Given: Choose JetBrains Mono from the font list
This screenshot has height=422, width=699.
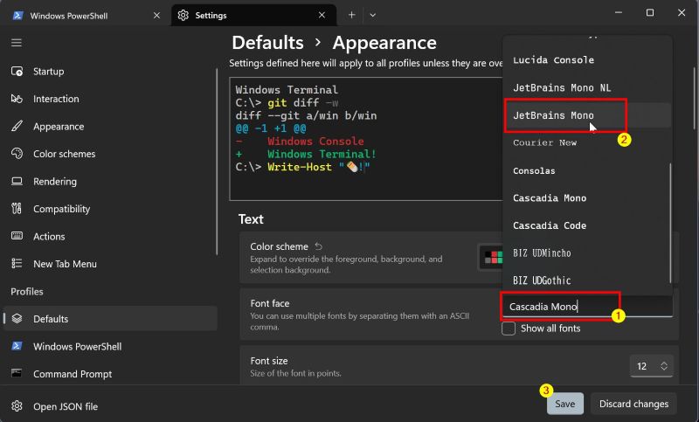Looking at the screenshot, I should coord(553,115).
